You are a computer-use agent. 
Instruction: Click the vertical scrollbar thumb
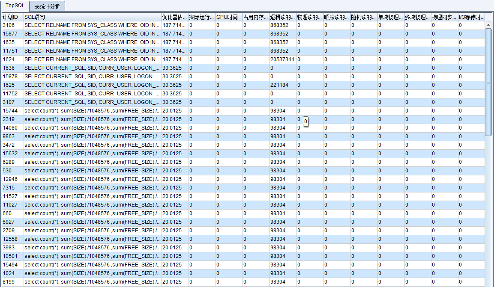pos(488,81)
